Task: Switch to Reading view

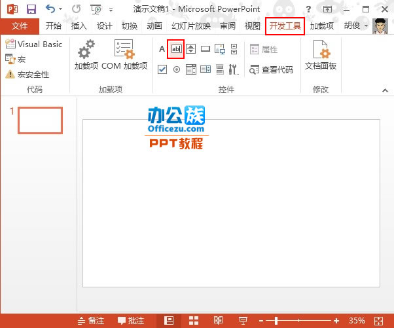Action: (218, 320)
